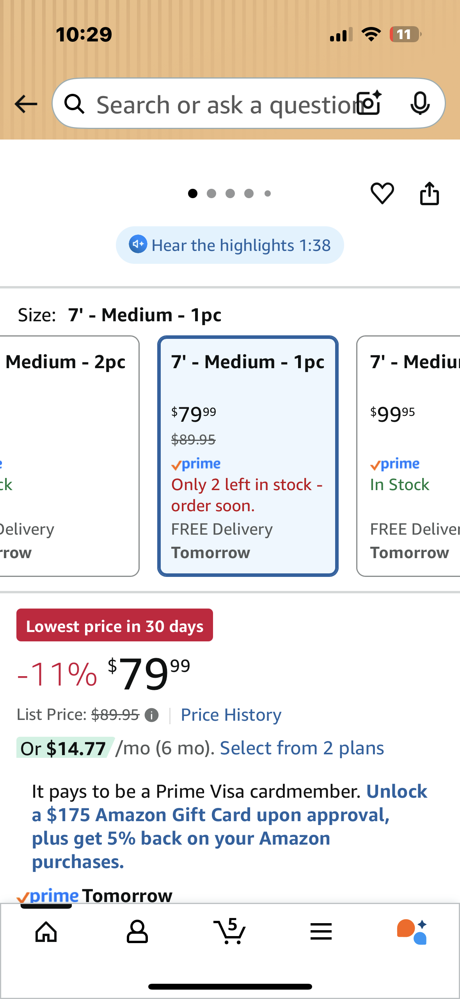Select the 7' - Medium - 1pc option

pyautogui.click(x=248, y=455)
